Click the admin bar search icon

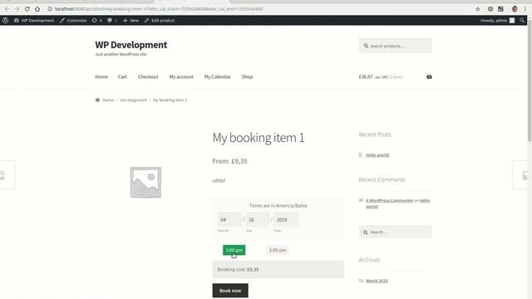[x=522, y=20]
